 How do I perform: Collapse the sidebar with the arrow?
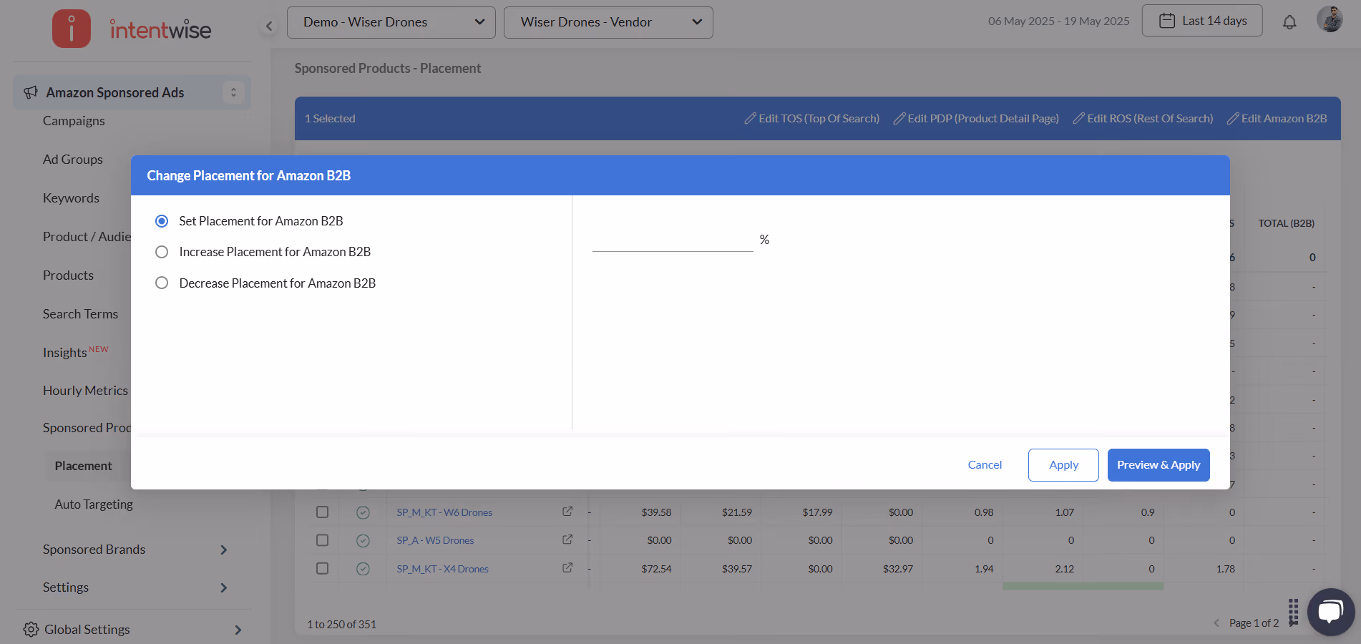pos(269,26)
